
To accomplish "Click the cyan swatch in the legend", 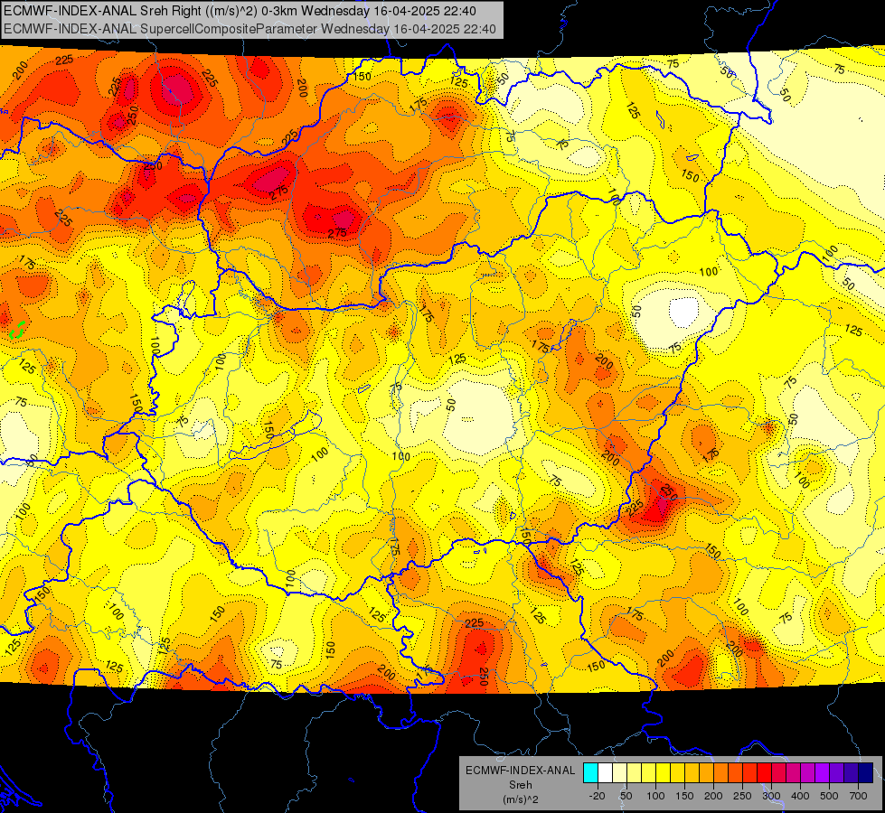I will (590, 773).
